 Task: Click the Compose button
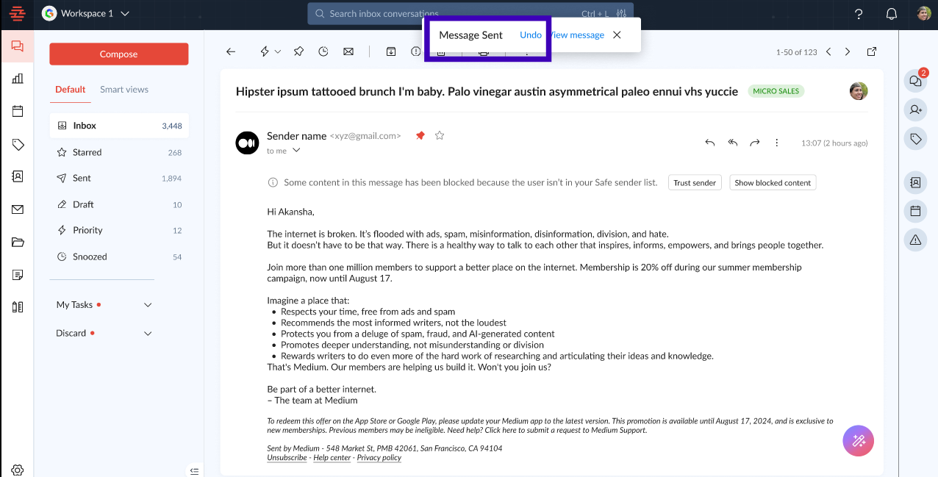click(x=119, y=54)
